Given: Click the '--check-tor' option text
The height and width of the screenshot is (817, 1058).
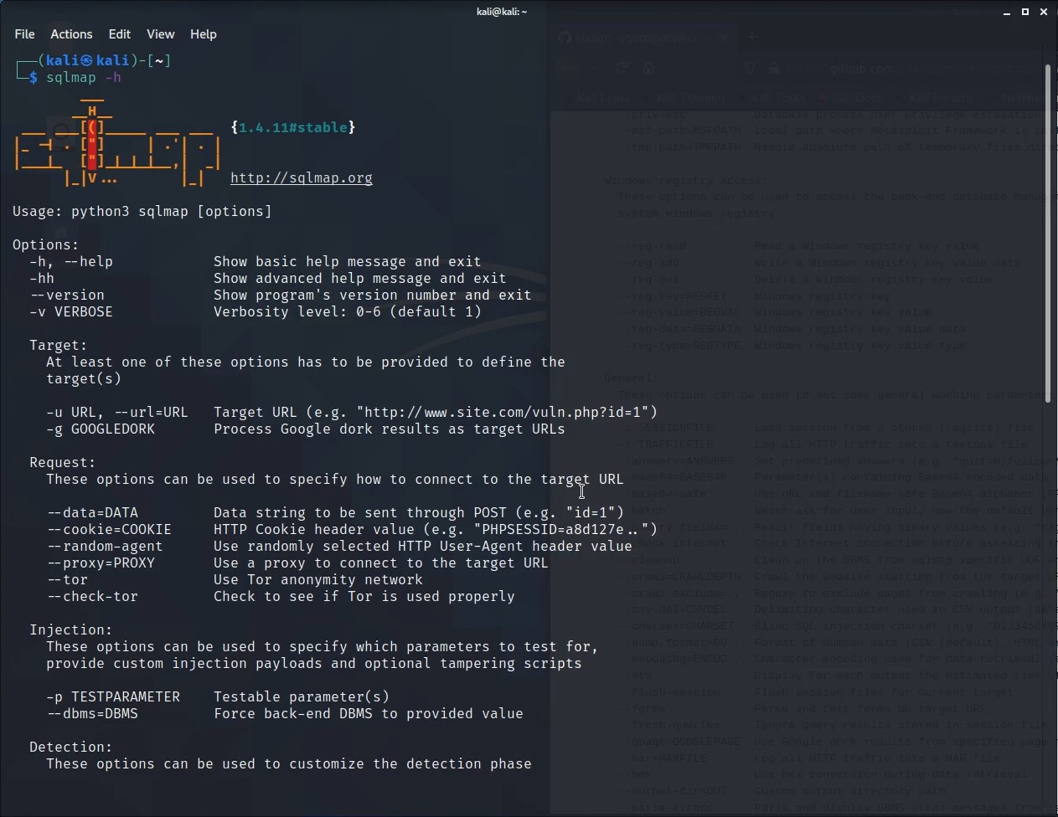Looking at the screenshot, I should point(92,597).
